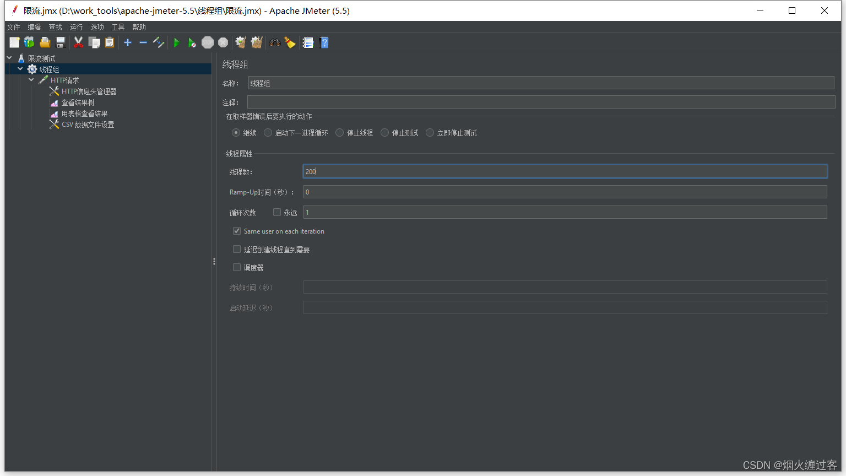Viewport: 846px width, 476px height.
Task: Click Start no pauses icon
Action: [192, 42]
